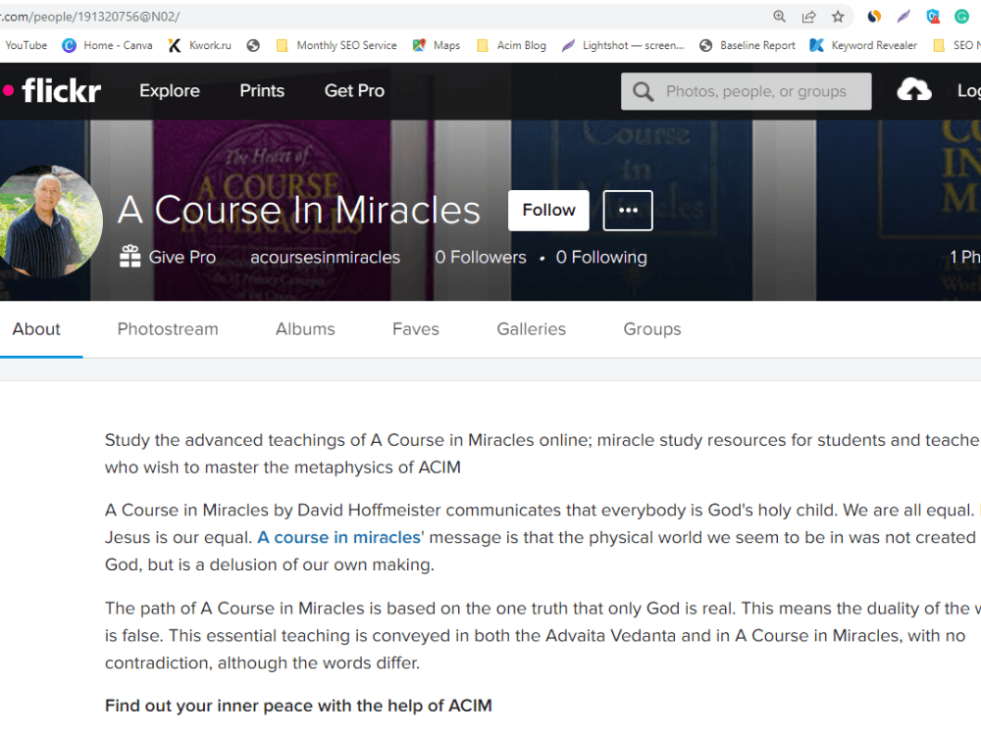Open the three-dot more options button
The image size is (981, 735).
(x=628, y=210)
